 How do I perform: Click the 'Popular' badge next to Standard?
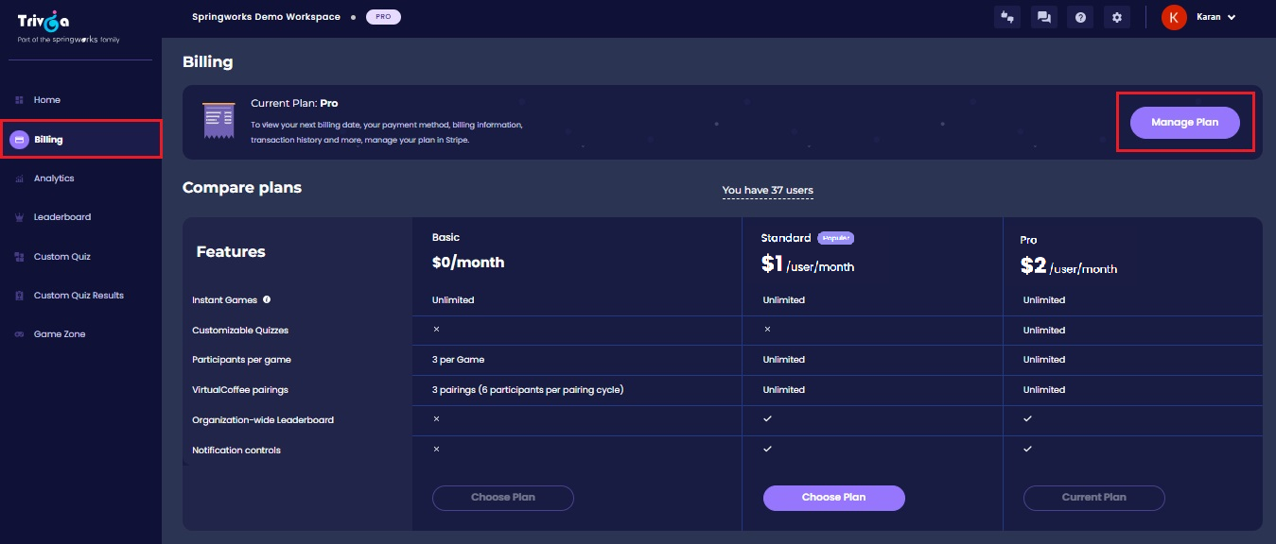(836, 238)
